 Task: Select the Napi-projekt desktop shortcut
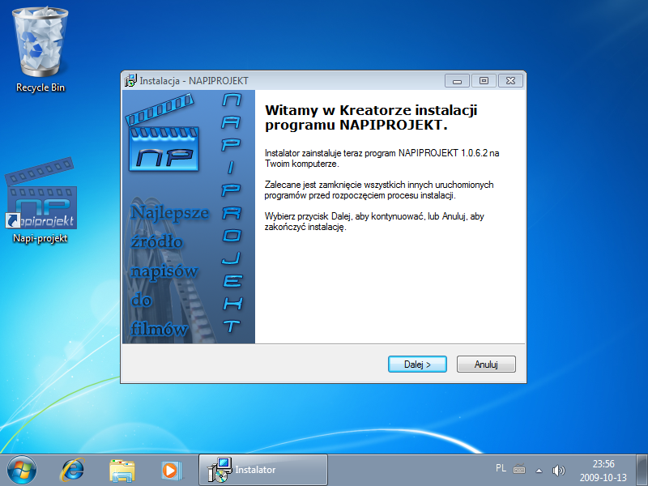[x=40, y=200]
